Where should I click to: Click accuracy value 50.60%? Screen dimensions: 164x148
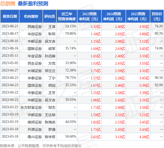pyautogui.click(x=71, y=137)
